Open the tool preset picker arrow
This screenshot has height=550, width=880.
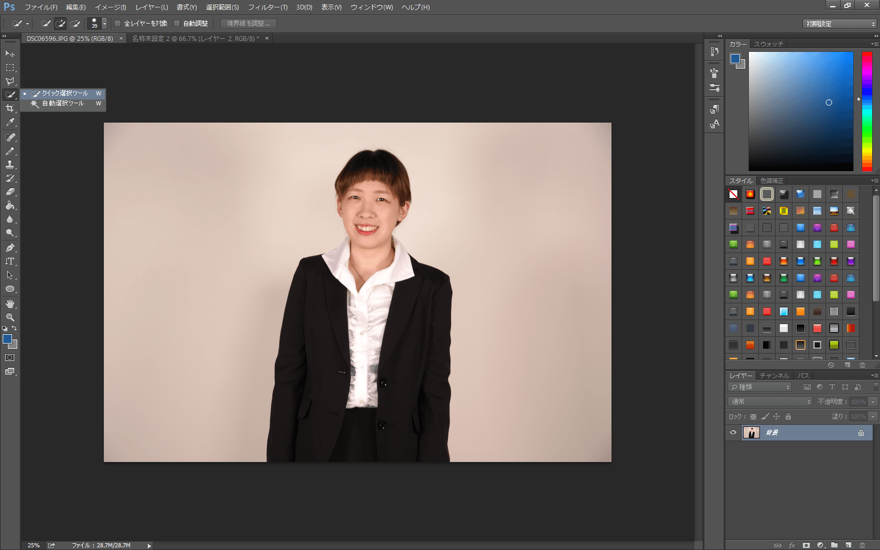click(x=27, y=24)
